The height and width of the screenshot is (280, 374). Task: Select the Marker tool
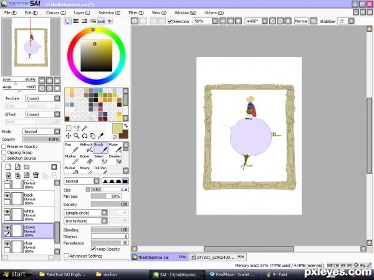pyautogui.click(x=72, y=159)
